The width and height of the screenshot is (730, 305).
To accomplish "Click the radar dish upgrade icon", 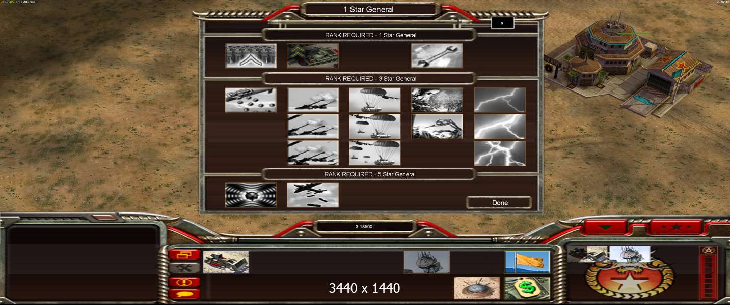I will tap(427, 262).
